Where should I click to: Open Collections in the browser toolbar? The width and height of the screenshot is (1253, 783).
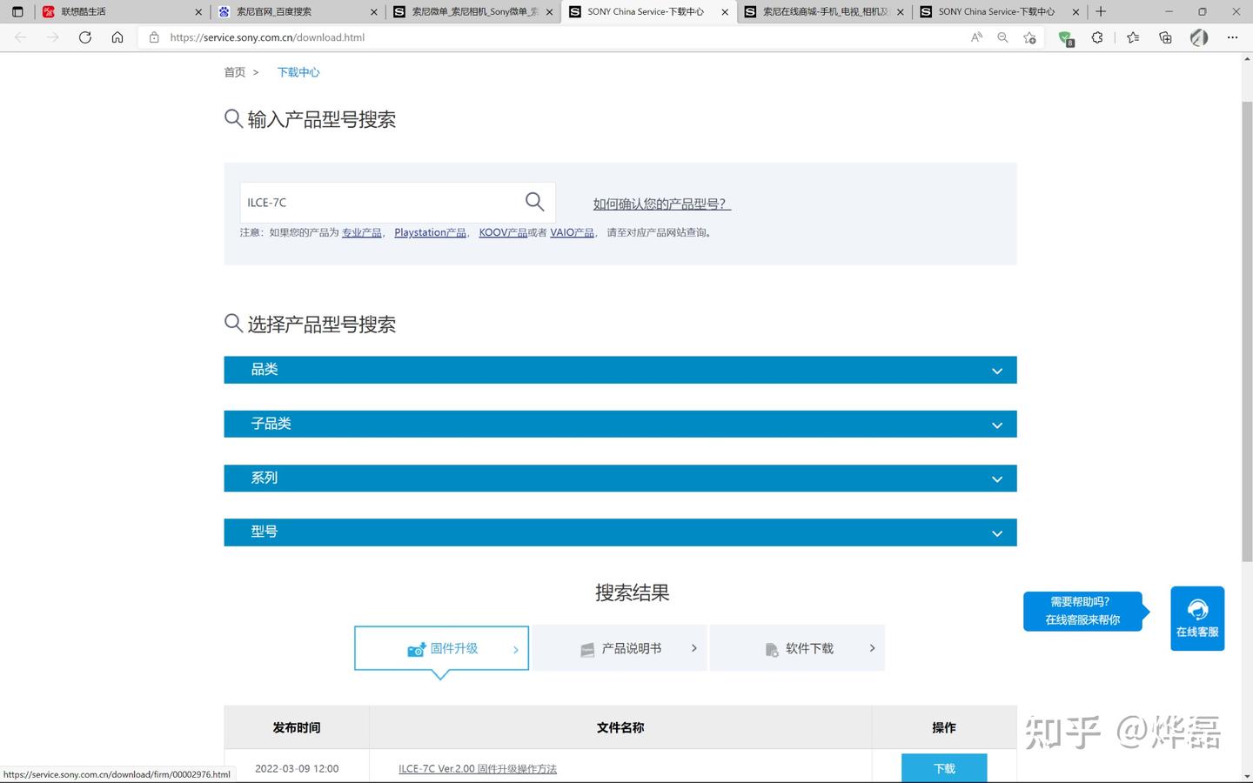tap(1165, 37)
